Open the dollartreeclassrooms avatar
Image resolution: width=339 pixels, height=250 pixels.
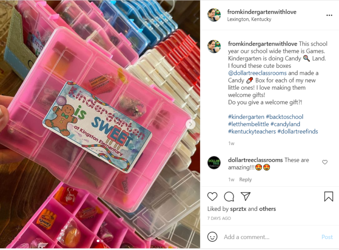point(214,162)
